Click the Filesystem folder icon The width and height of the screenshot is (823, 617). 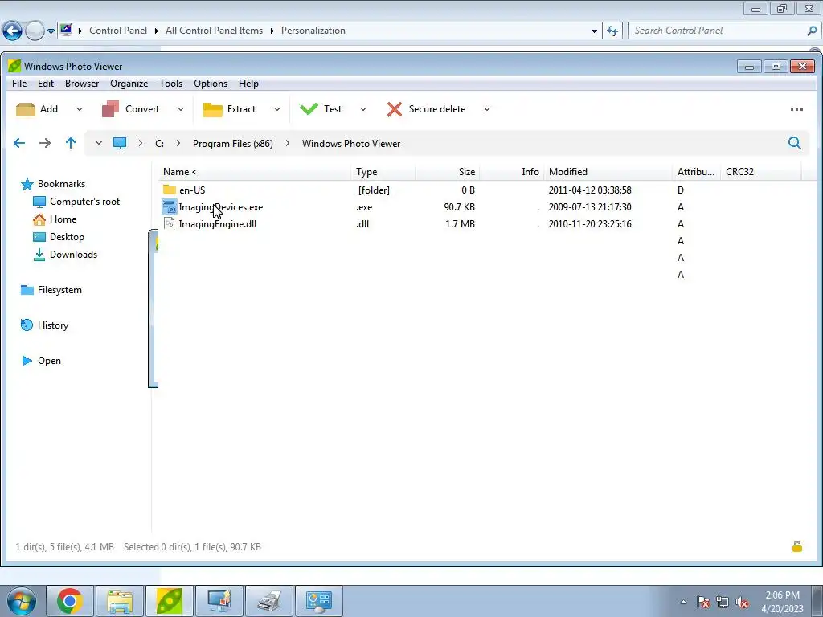[27, 290]
